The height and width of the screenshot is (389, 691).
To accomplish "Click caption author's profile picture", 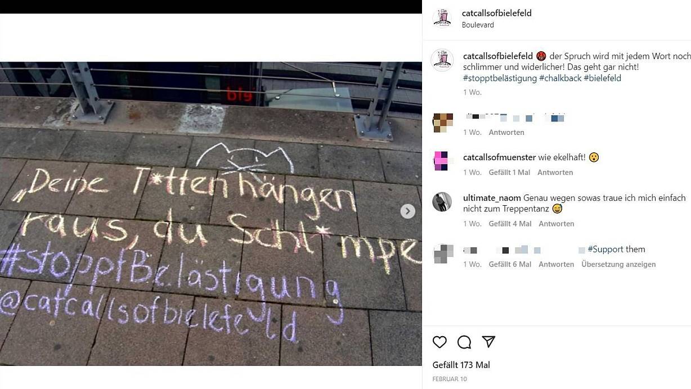I will 442,60.
